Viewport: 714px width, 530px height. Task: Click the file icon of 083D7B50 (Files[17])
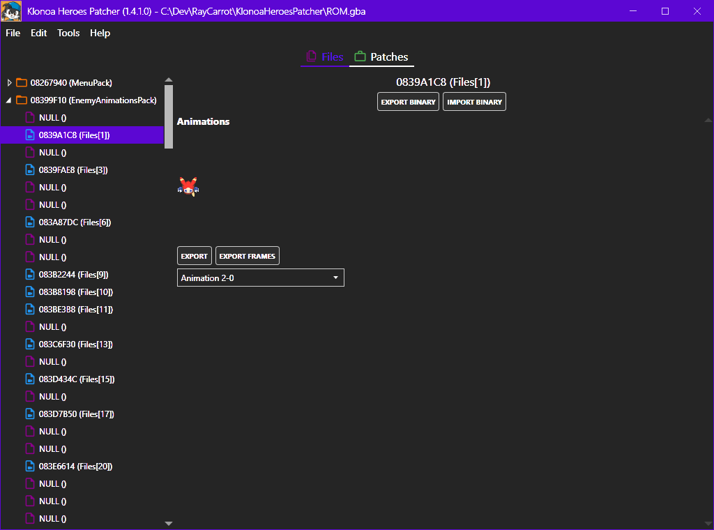tap(30, 414)
